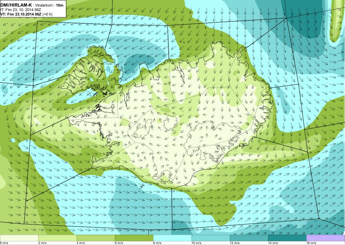Screen dimensions: 345x245
Task: Click the "VT: Fim 23.10.2014 06Z (+0 h)" line
Action: click(27, 14)
